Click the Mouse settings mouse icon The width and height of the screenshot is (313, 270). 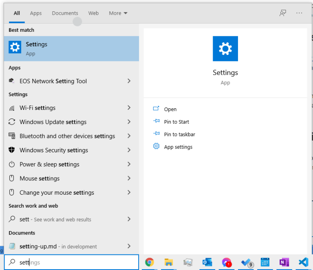12,178
